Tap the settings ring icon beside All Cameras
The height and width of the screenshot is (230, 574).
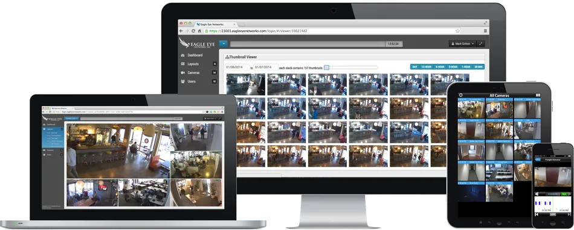pyautogui.click(x=460, y=95)
